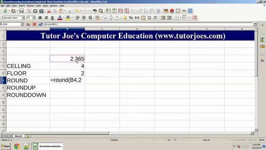The image size is (266, 150).
Task: Click Increase Indent icon
Action: 163,17
